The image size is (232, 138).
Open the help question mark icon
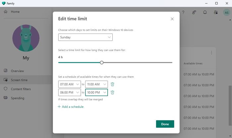tap(183, 12)
